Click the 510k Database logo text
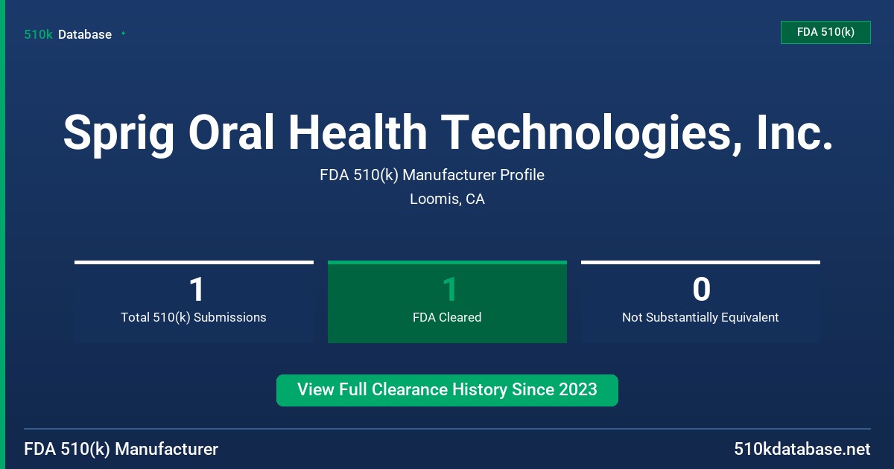This screenshot has width=894, height=469. click(68, 34)
